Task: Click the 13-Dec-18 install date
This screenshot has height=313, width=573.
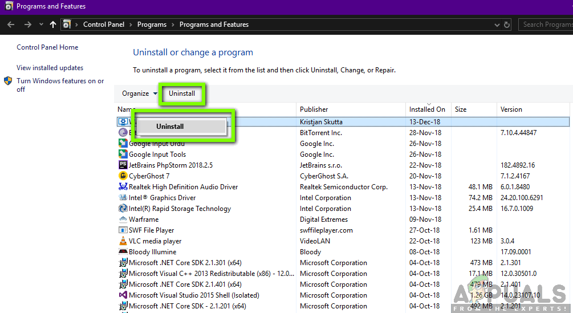Action: point(425,121)
